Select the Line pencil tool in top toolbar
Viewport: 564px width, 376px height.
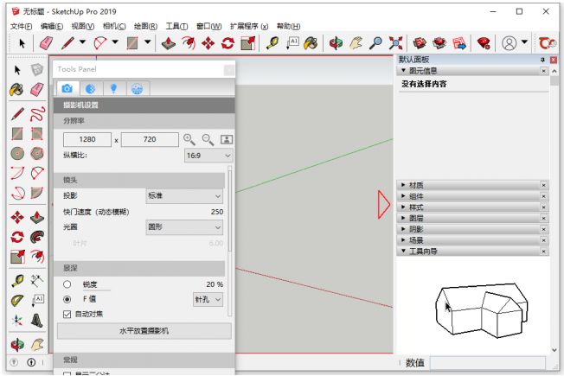pyautogui.click(x=67, y=43)
